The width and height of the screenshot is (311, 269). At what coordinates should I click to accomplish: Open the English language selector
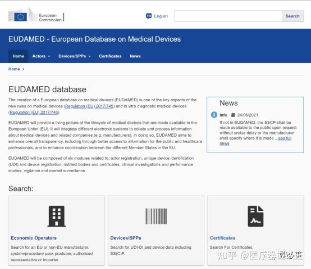pyautogui.click(x=157, y=16)
